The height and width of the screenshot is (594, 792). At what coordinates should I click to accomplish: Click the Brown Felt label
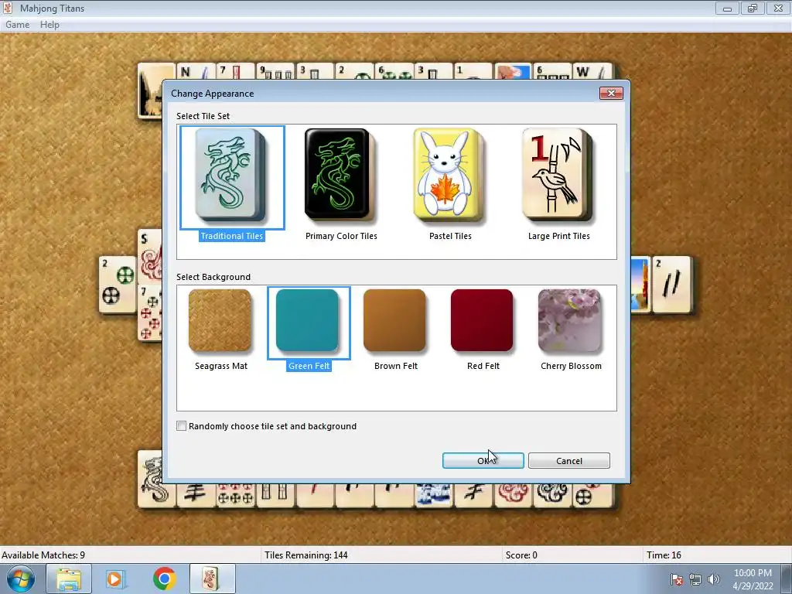[x=396, y=366]
